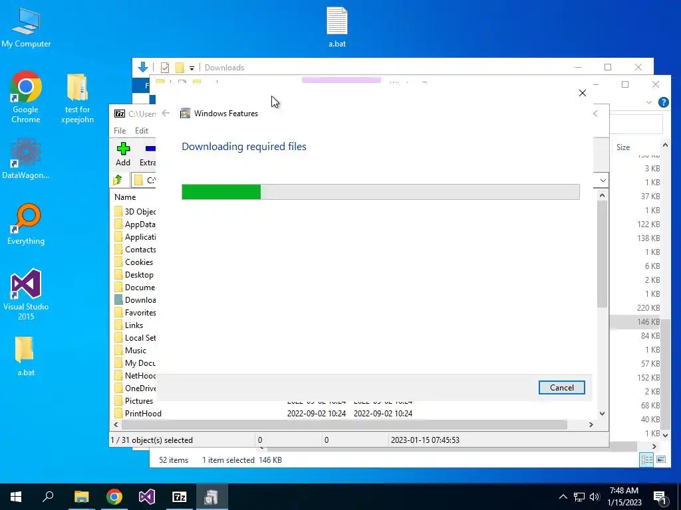Open the 7-Zip Edit menu
Screen dimensions: 681x510
click(x=142, y=131)
